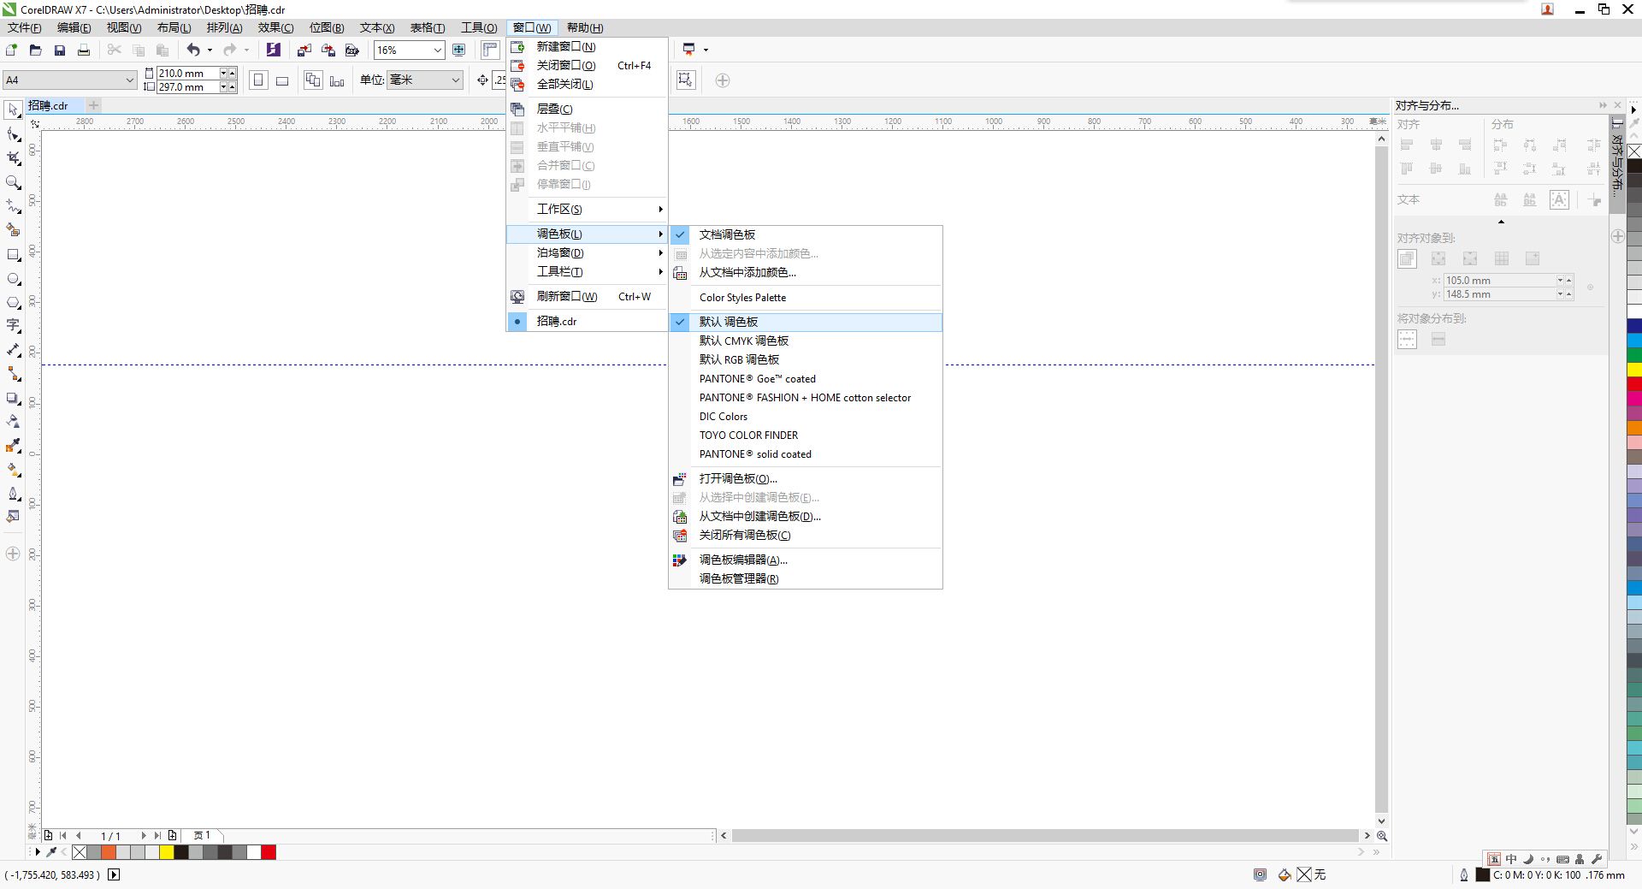
Task: Click the Open folder icon
Action: (35, 50)
